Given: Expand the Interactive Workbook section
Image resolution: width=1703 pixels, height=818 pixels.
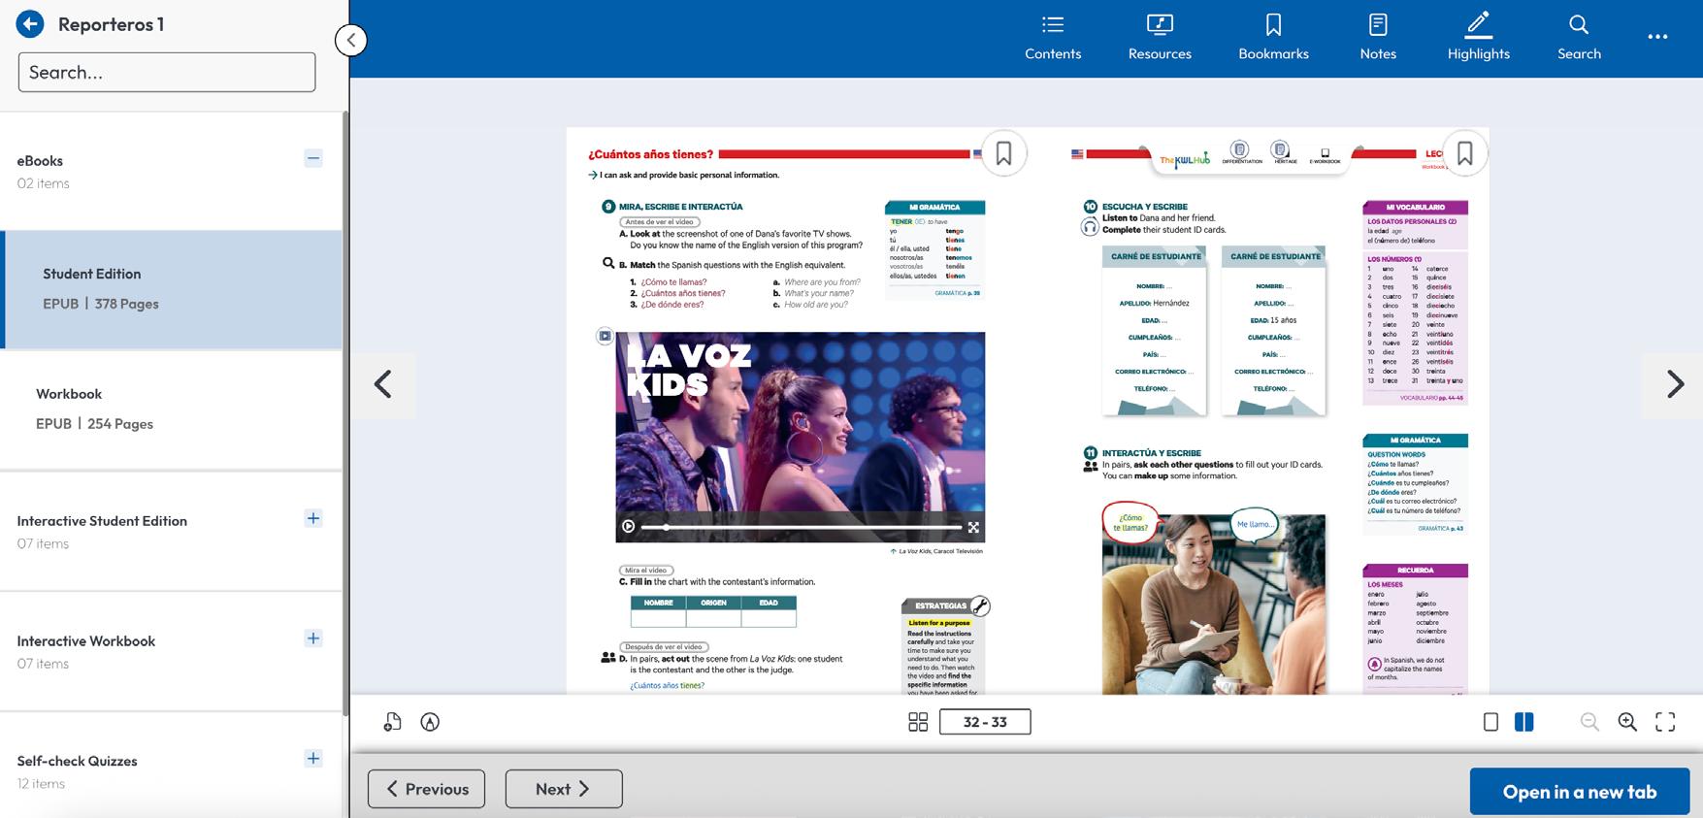Looking at the screenshot, I should click(x=313, y=638).
